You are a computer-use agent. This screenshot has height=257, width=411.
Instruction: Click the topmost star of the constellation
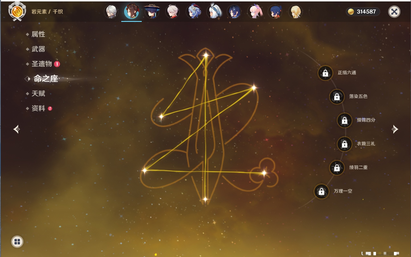pos(205,55)
